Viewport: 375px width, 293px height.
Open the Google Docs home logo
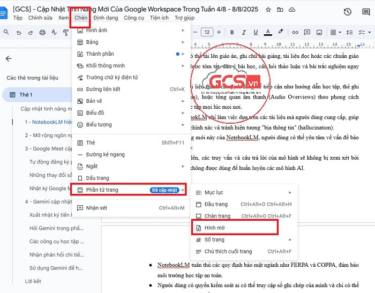point(4,13)
